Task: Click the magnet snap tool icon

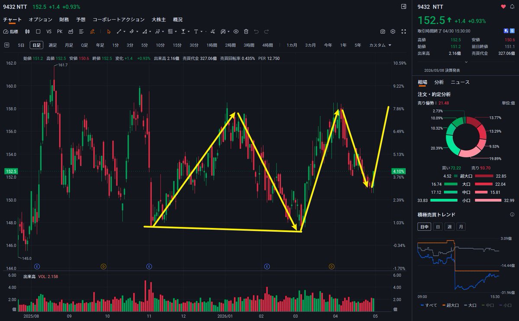Action: 223,32
